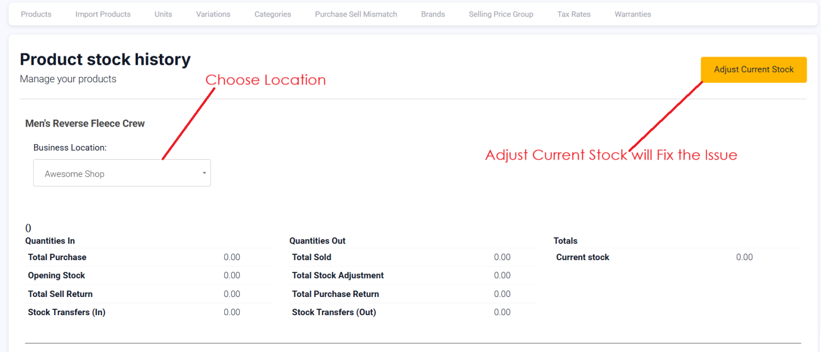Open the Business Location dropdown
This screenshot has height=352, width=821.
tap(122, 173)
